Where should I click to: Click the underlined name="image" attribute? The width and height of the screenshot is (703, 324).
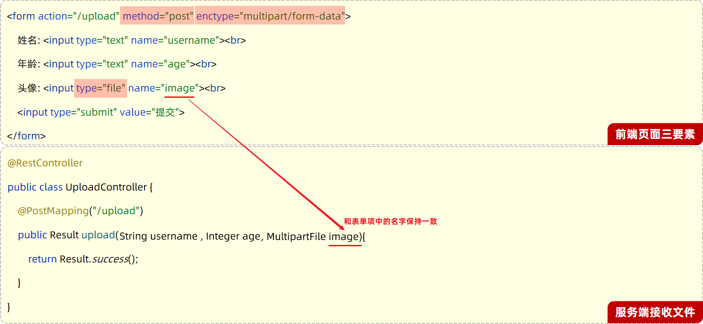(163, 88)
